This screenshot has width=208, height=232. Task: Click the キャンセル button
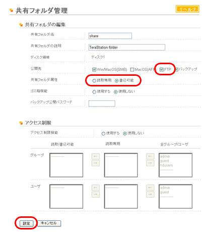[49, 223]
